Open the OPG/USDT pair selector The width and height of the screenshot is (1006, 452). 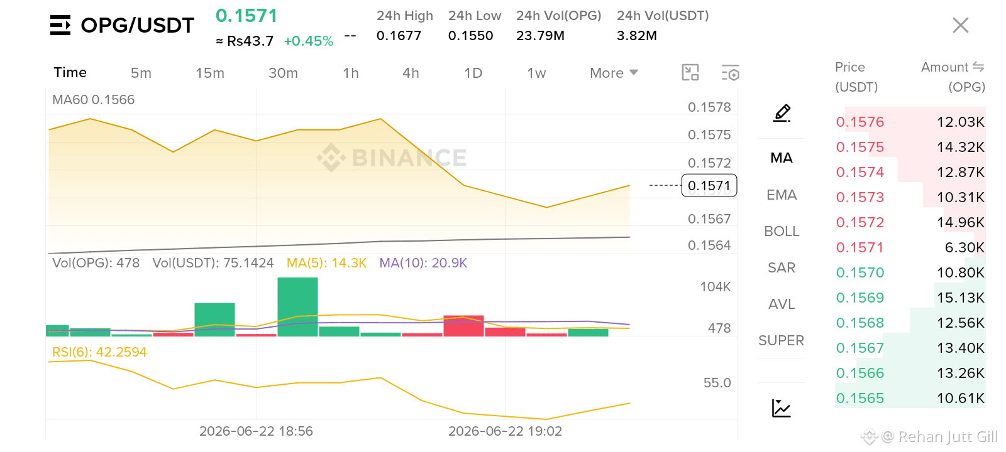pos(137,25)
